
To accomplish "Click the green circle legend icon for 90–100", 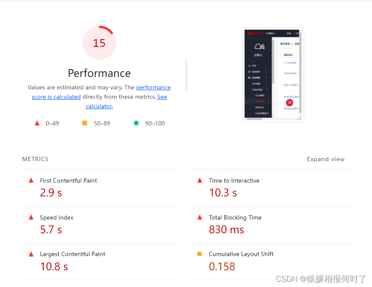I will 136,123.
